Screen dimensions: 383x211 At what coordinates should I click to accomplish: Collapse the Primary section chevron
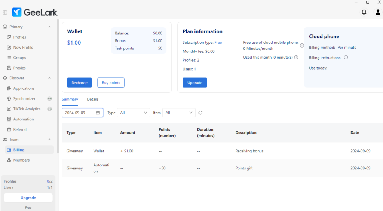coord(50,27)
